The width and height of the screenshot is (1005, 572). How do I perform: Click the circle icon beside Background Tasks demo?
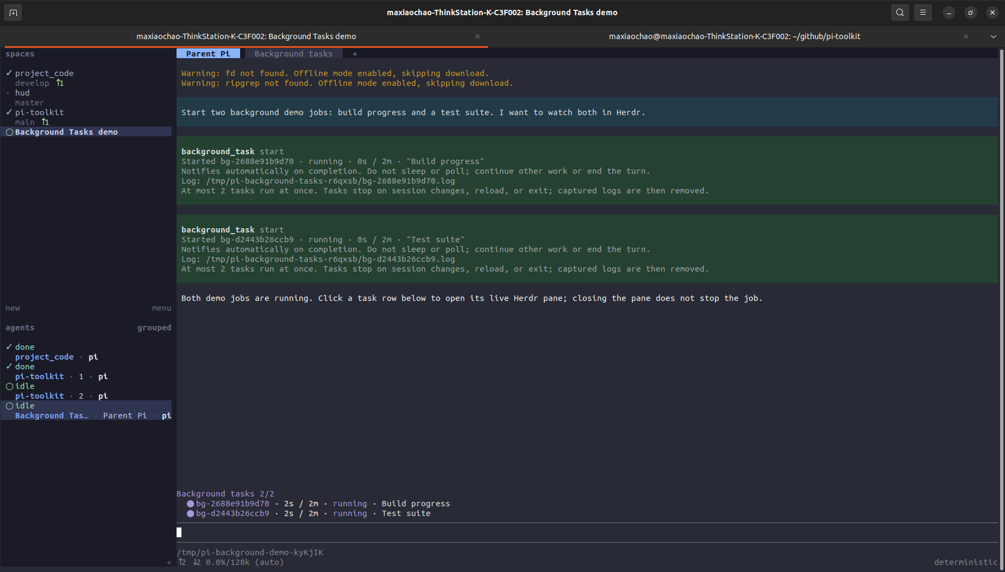(9, 132)
